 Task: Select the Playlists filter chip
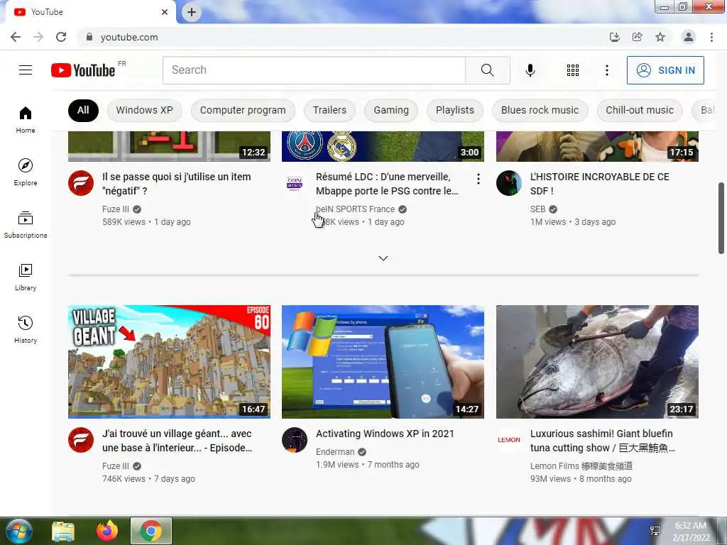tap(455, 110)
